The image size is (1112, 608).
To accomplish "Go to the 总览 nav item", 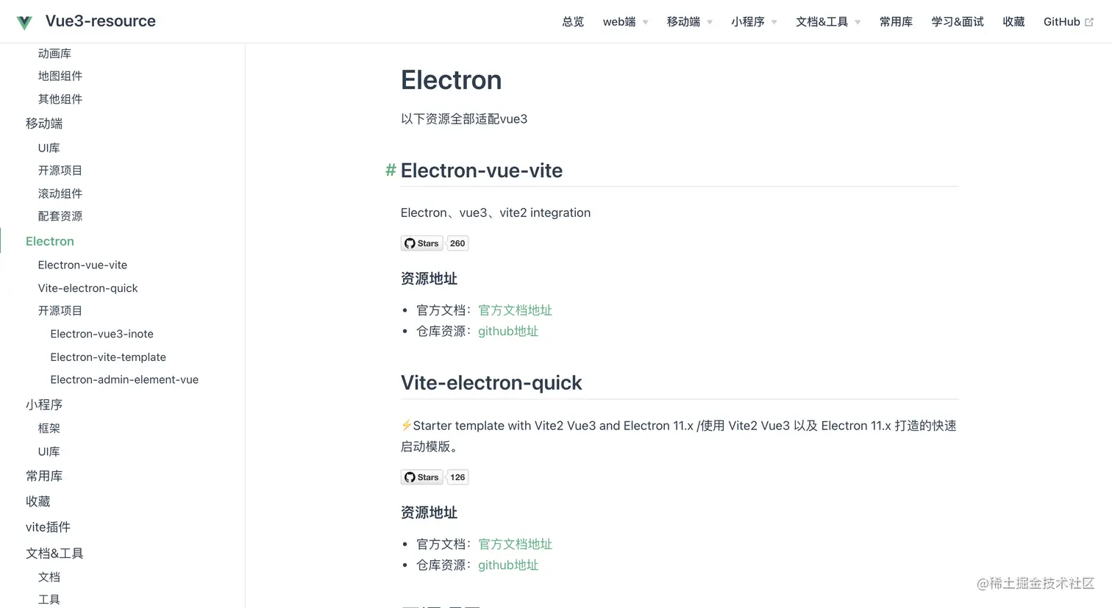I will (x=573, y=22).
